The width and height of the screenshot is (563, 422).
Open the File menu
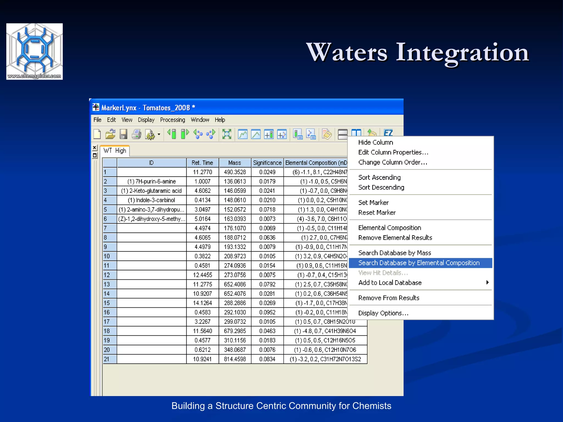point(97,120)
